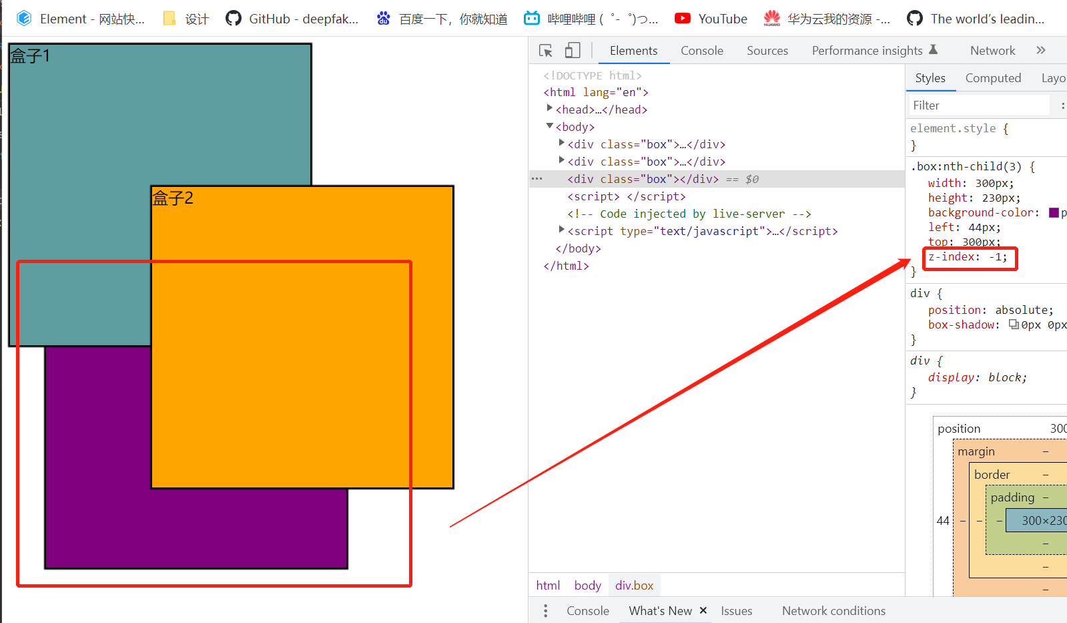Expand the first div class box node
The height and width of the screenshot is (623, 1067).
pyautogui.click(x=561, y=144)
